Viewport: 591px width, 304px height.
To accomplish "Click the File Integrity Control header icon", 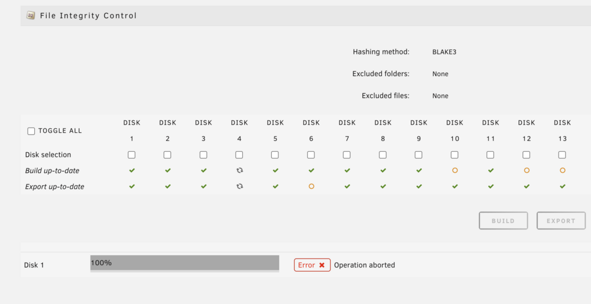I will [31, 15].
